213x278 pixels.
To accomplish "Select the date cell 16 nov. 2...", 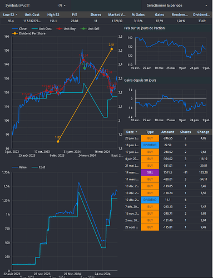I will click(x=132, y=214).
